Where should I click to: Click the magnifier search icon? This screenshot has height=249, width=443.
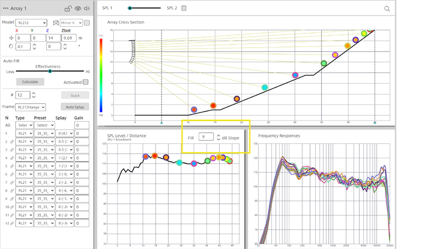pyautogui.click(x=387, y=8)
